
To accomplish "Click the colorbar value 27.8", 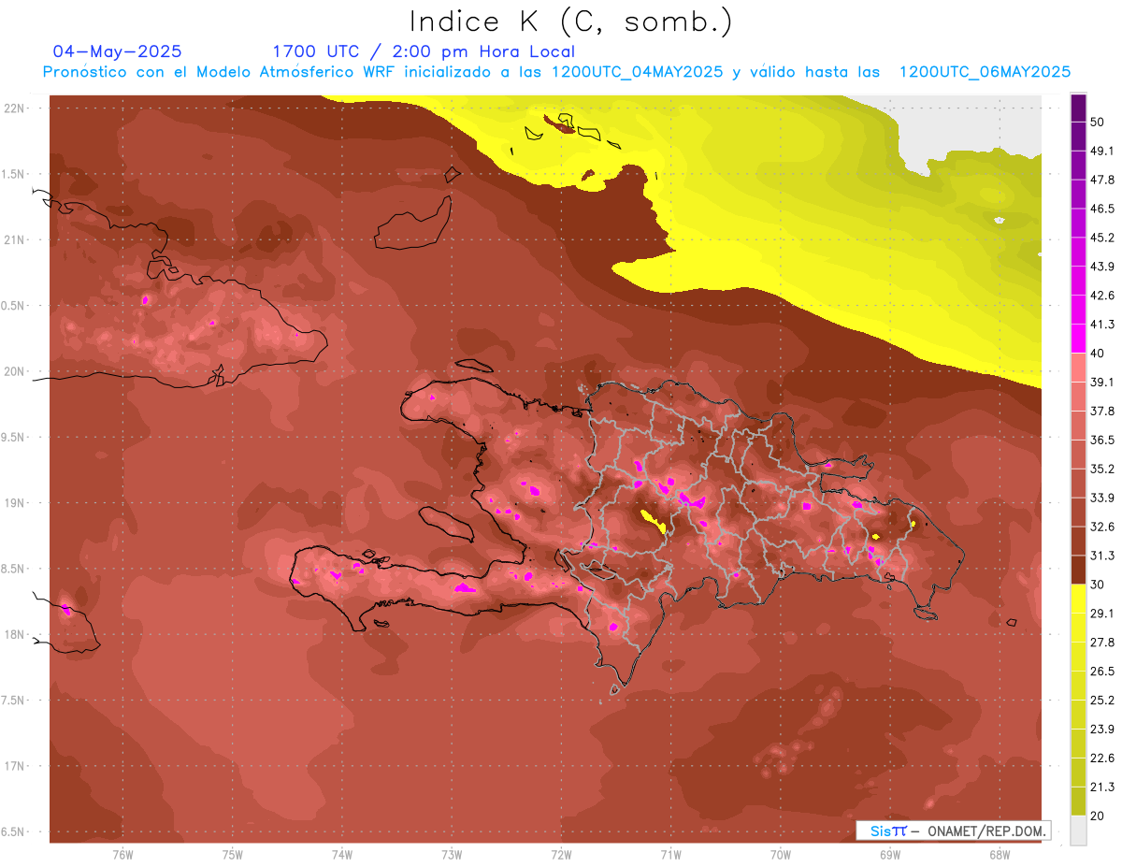I will 1102,642.
